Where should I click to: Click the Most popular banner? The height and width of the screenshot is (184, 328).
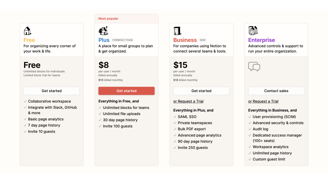pyautogui.click(x=127, y=19)
